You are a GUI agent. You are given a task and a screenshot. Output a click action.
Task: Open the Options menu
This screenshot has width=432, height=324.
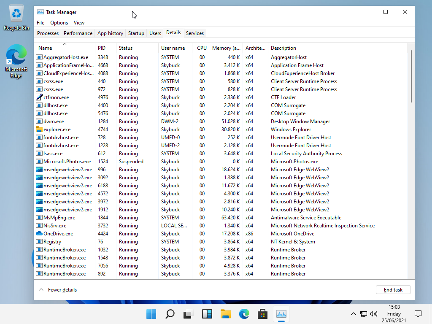59,23
